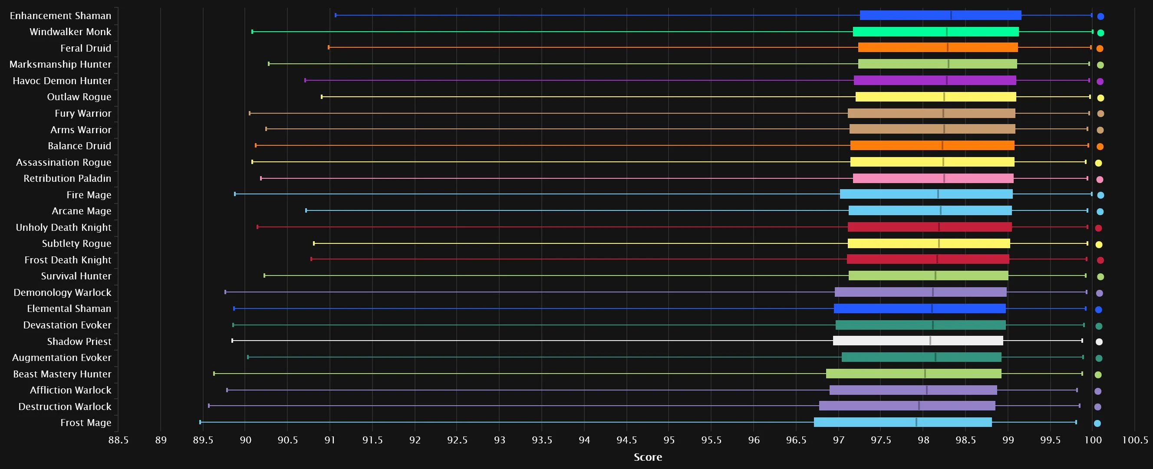Select the Havoc Demon Hunter axis label
Screen dimensions: 1153x469
62,81
